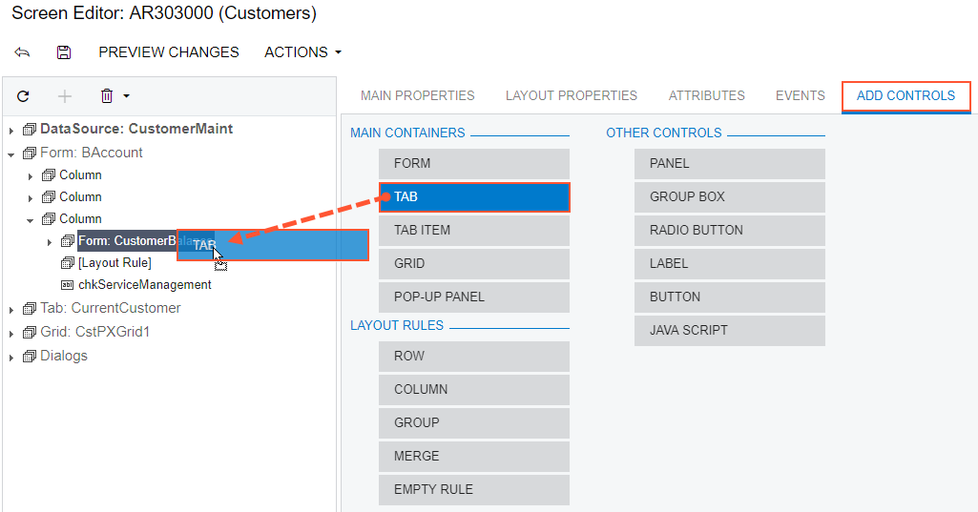Click the save disk icon

point(64,52)
